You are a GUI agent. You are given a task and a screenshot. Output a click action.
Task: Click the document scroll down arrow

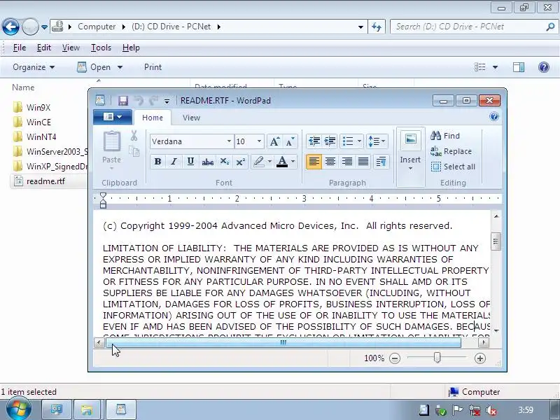[x=496, y=330]
